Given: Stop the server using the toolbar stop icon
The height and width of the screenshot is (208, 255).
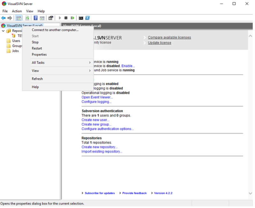Looking at the screenshot, I should point(66,18).
